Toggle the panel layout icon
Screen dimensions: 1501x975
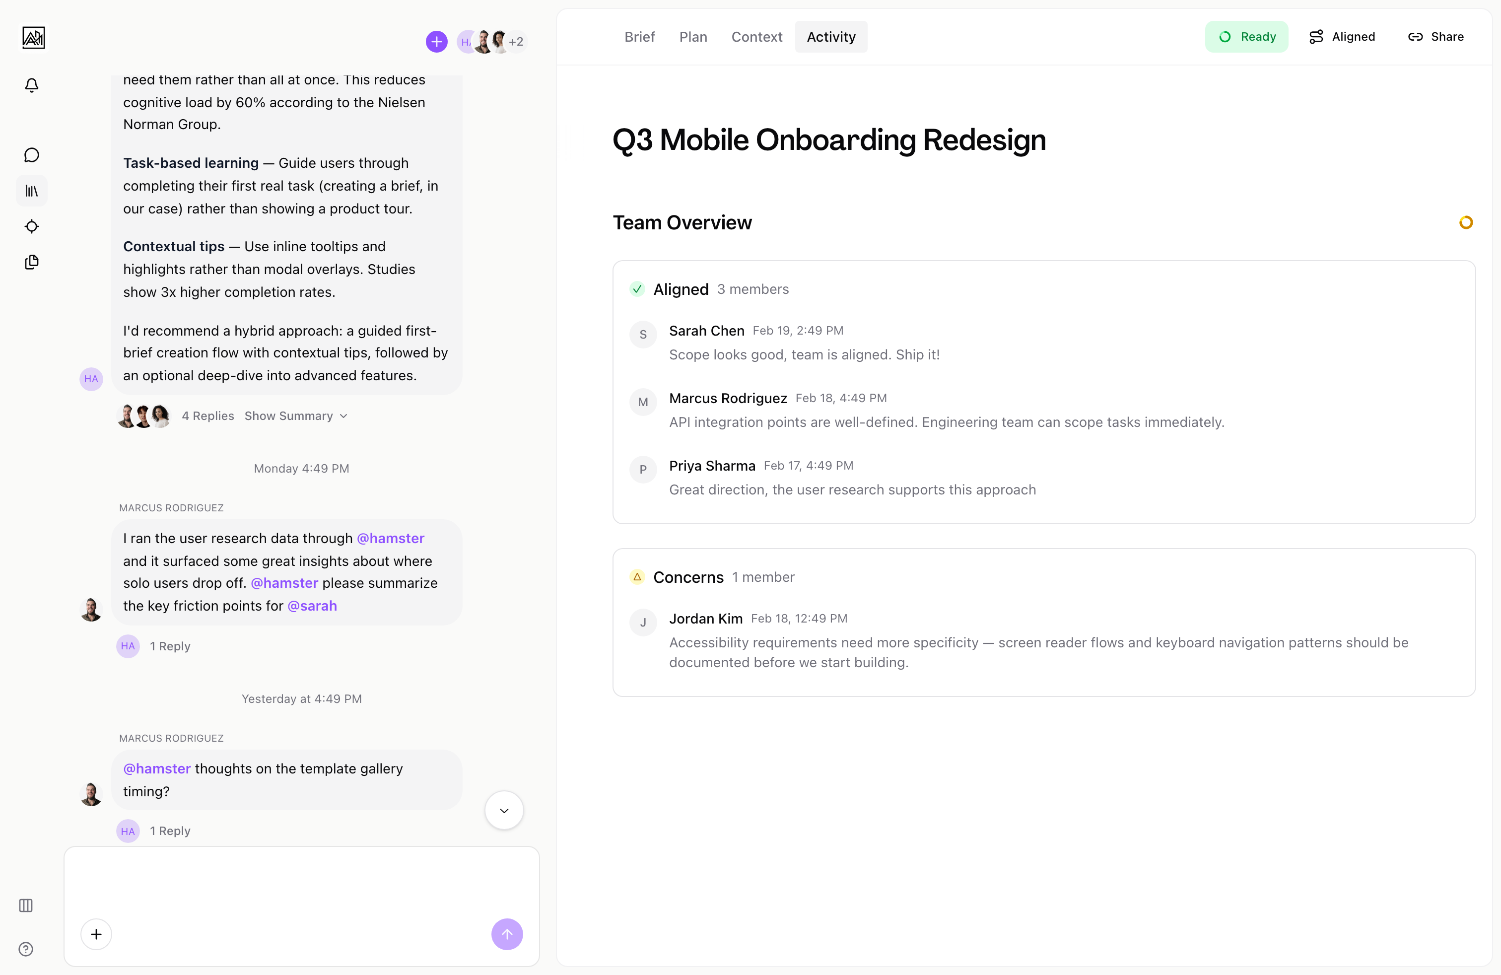(26, 905)
